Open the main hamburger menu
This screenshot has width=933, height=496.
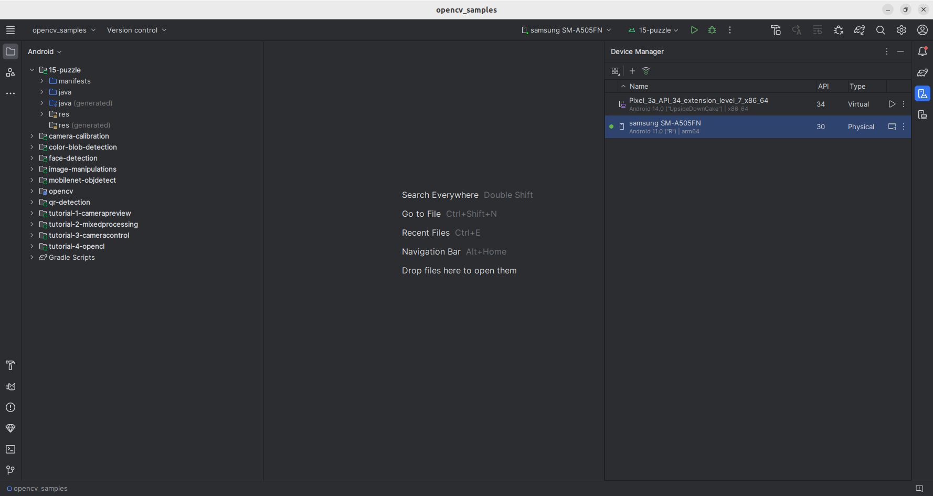click(10, 30)
